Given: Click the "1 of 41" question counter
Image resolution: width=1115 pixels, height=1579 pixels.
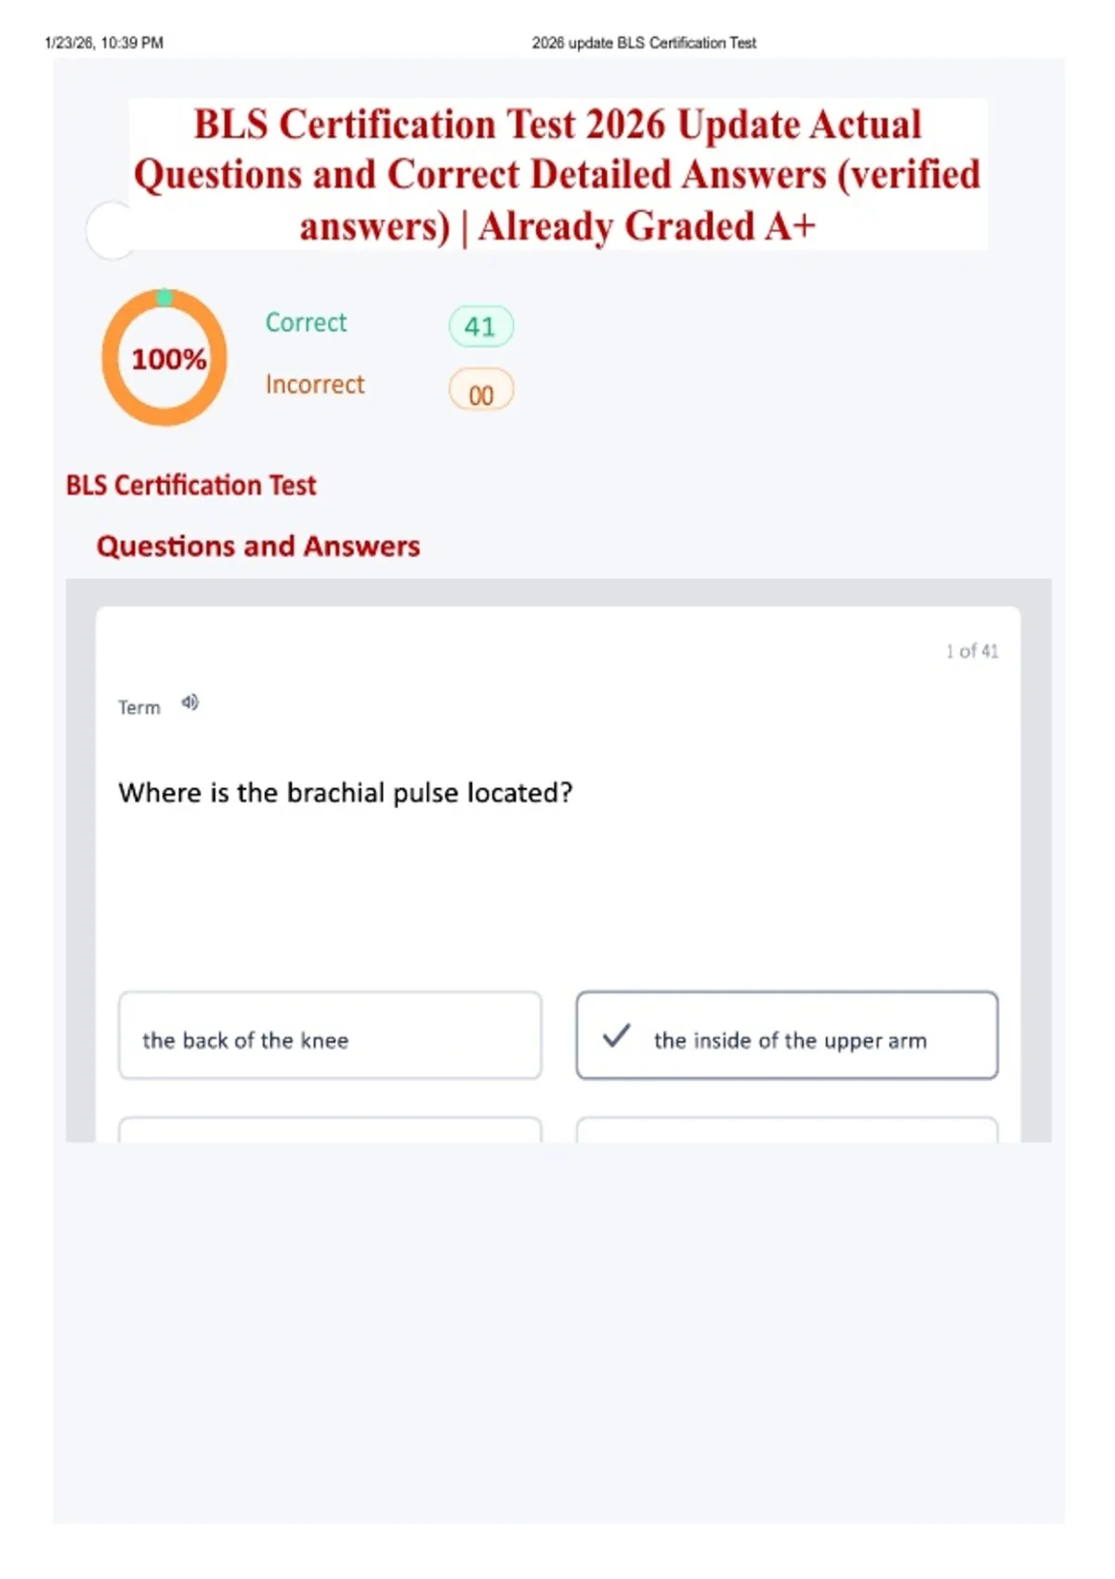Looking at the screenshot, I should coord(972,651).
